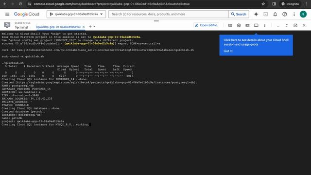Click the 'DATABASE_VERSION: POSTGRES_14' line
The image size is (311, 175).
tap(26, 89)
